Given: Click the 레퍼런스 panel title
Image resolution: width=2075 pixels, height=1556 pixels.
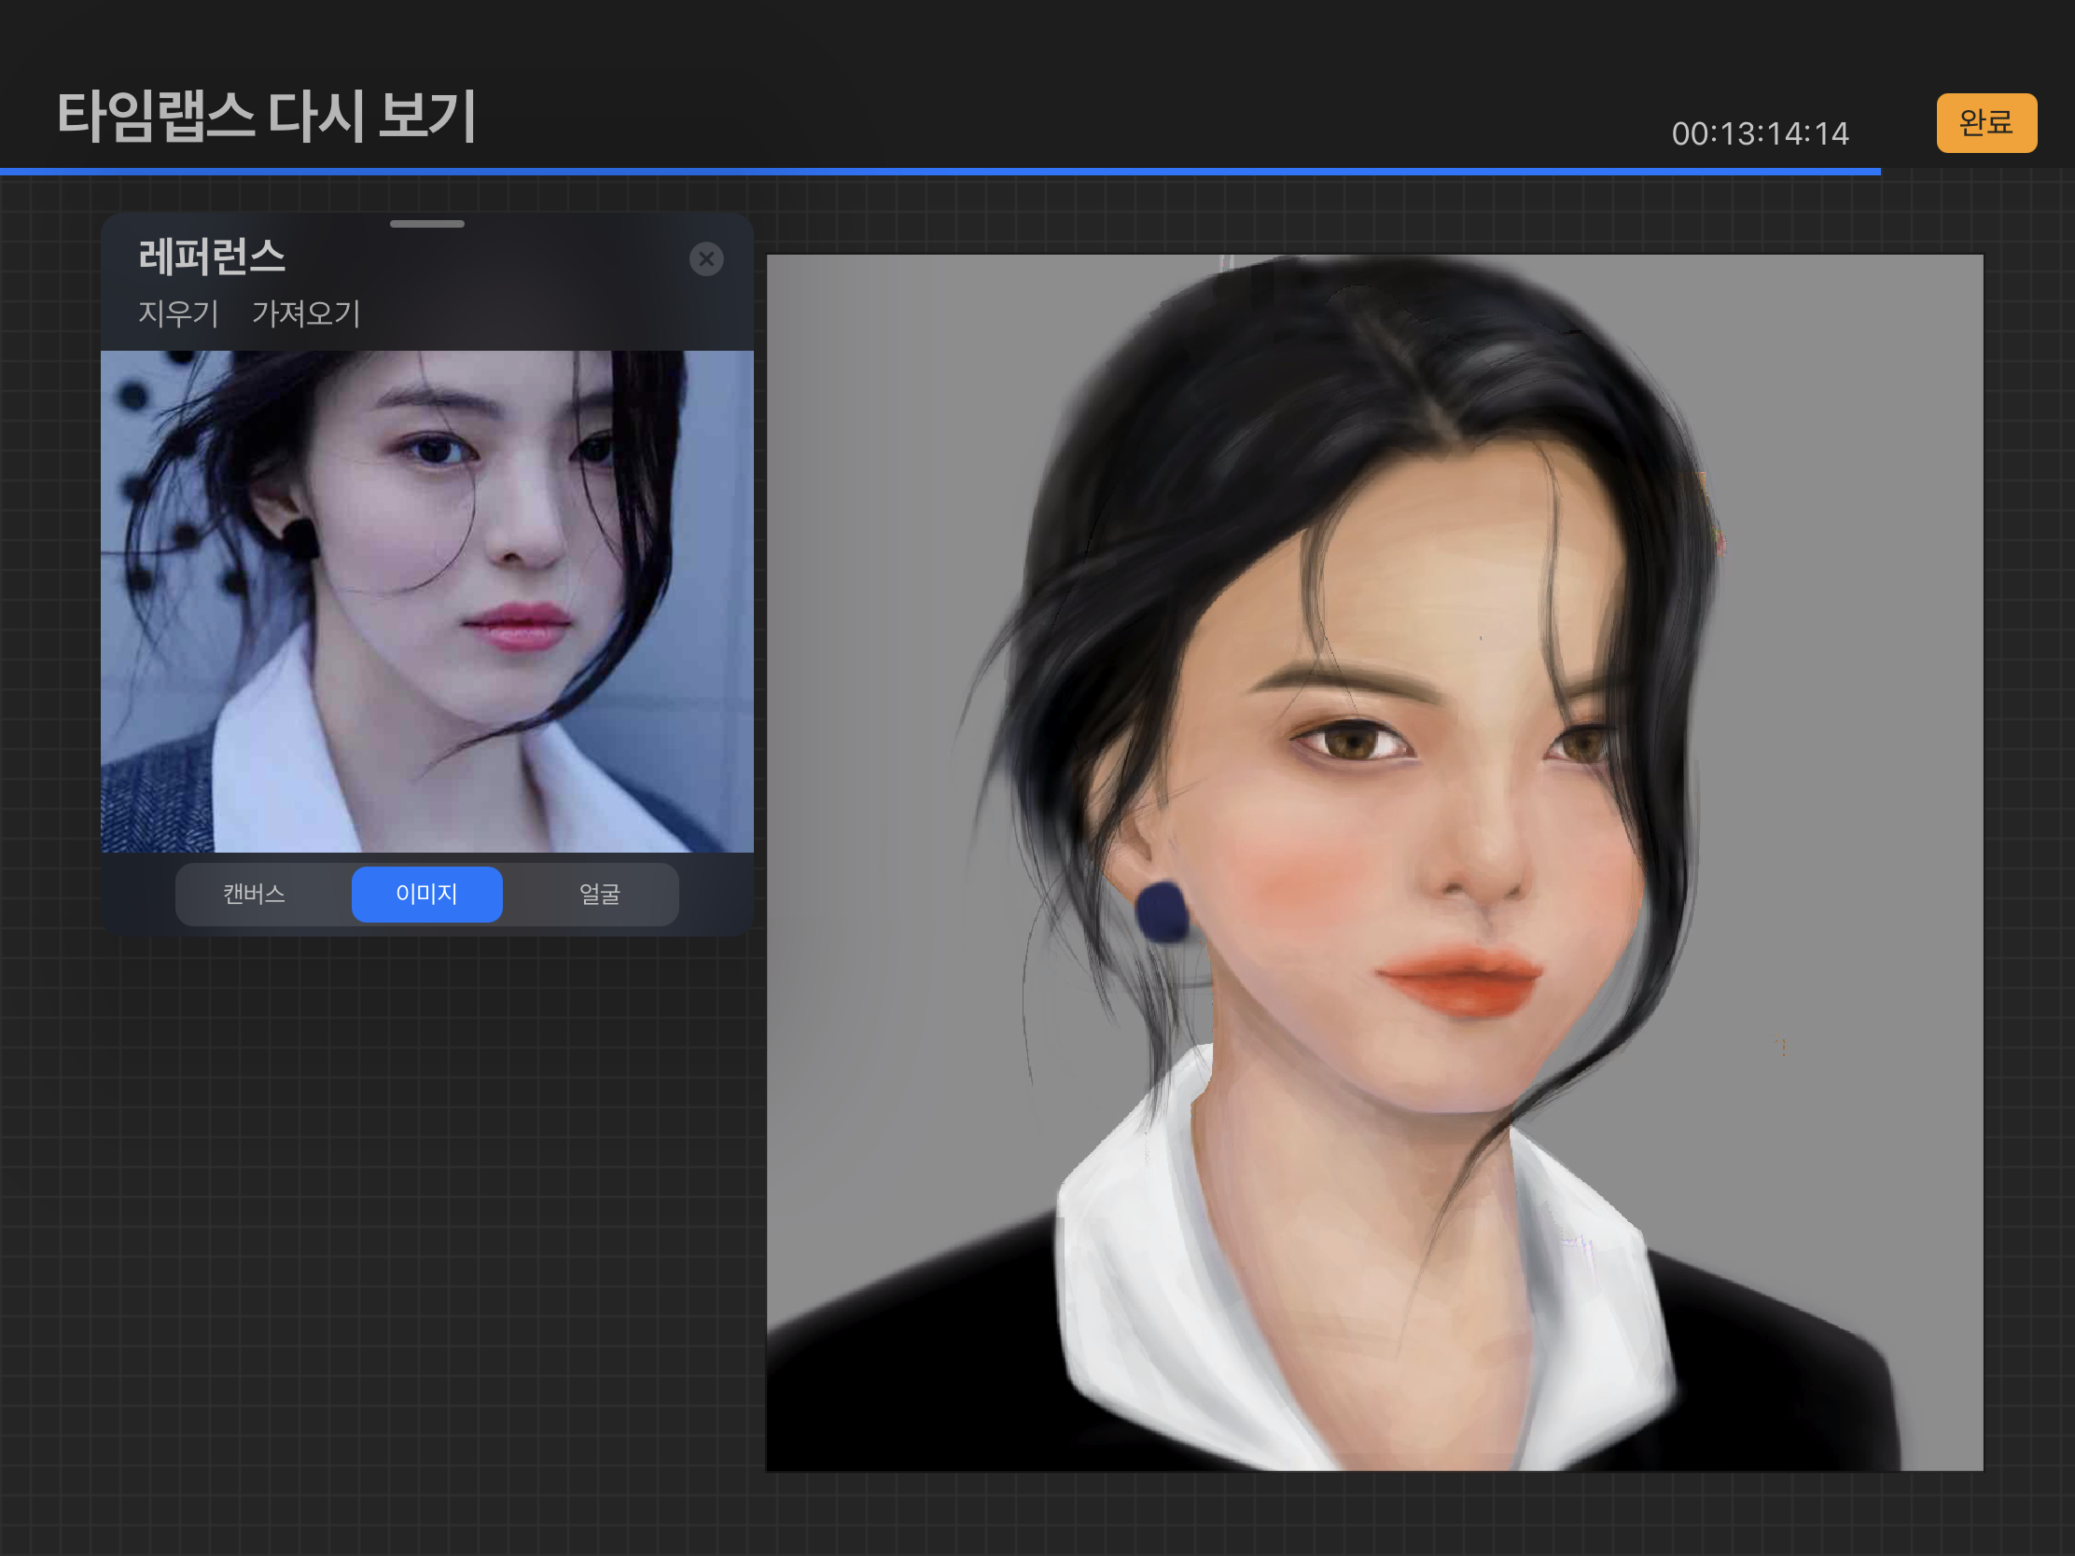Looking at the screenshot, I should point(212,257).
